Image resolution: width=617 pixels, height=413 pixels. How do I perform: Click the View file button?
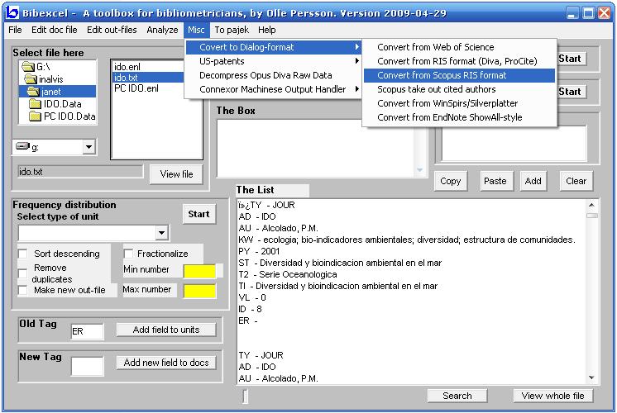[175, 174]
